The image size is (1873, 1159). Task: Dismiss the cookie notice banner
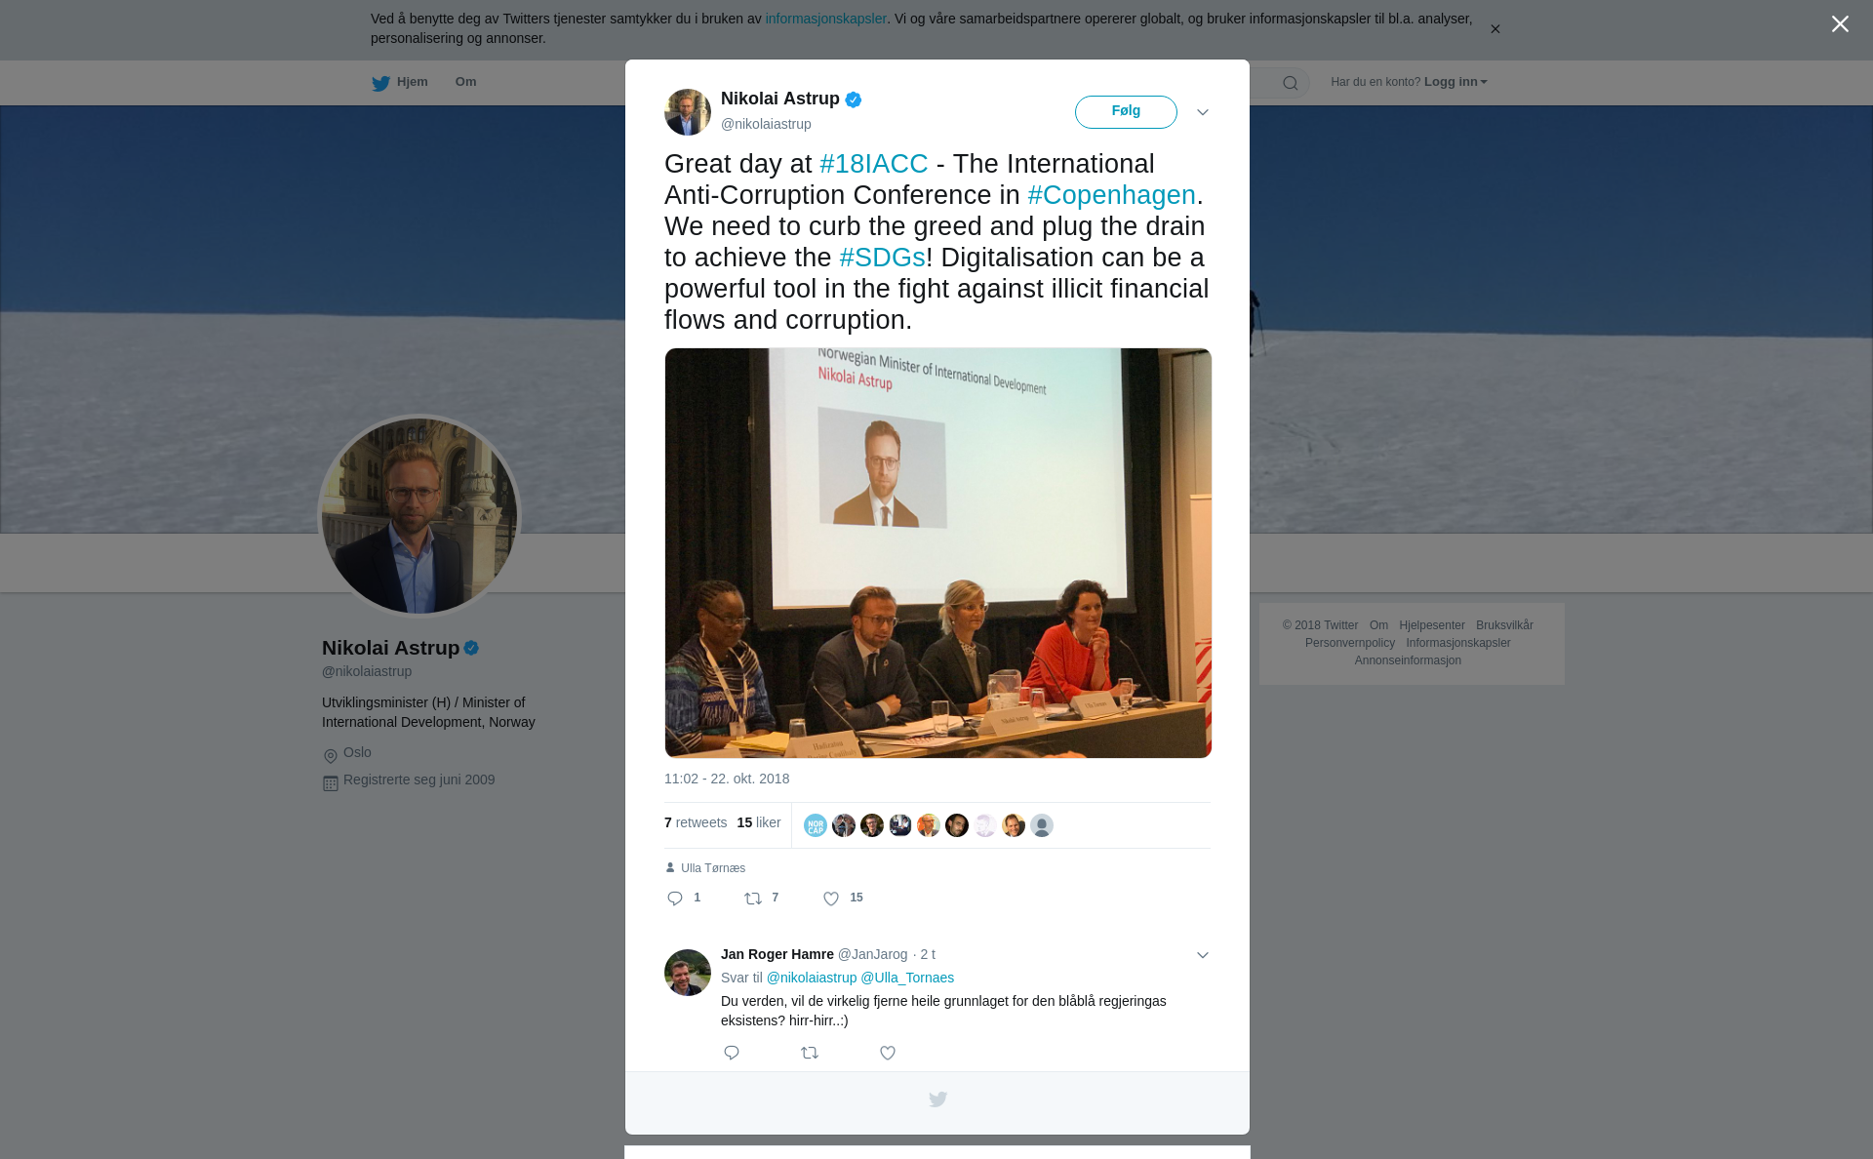1494,29
